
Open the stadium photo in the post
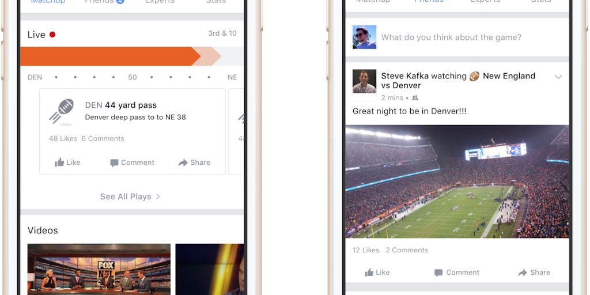point(457,181)
